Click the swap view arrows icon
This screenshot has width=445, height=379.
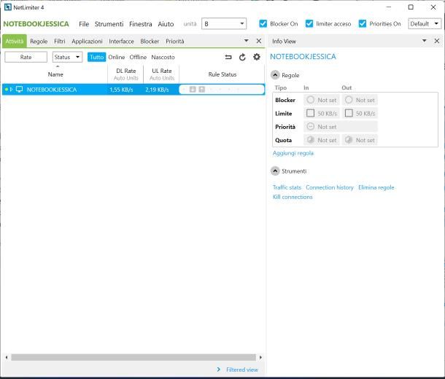point(228,58)
